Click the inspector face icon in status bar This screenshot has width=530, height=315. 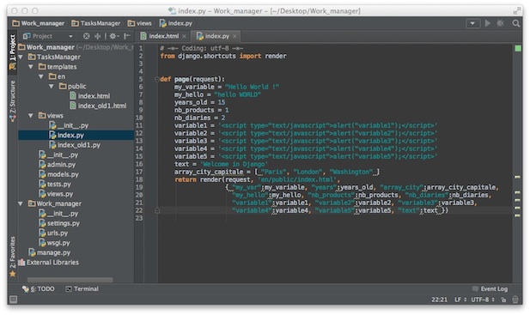point(515,300)
